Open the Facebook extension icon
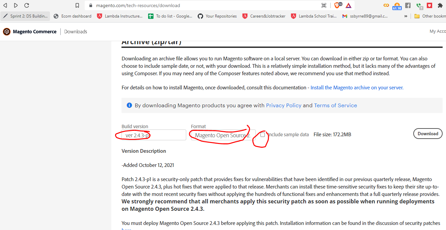 (408, 5)
